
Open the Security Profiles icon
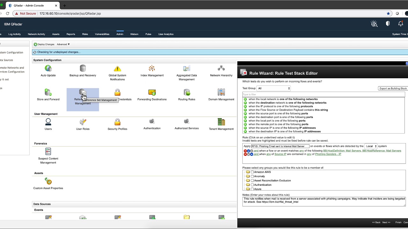pos(117,122)
